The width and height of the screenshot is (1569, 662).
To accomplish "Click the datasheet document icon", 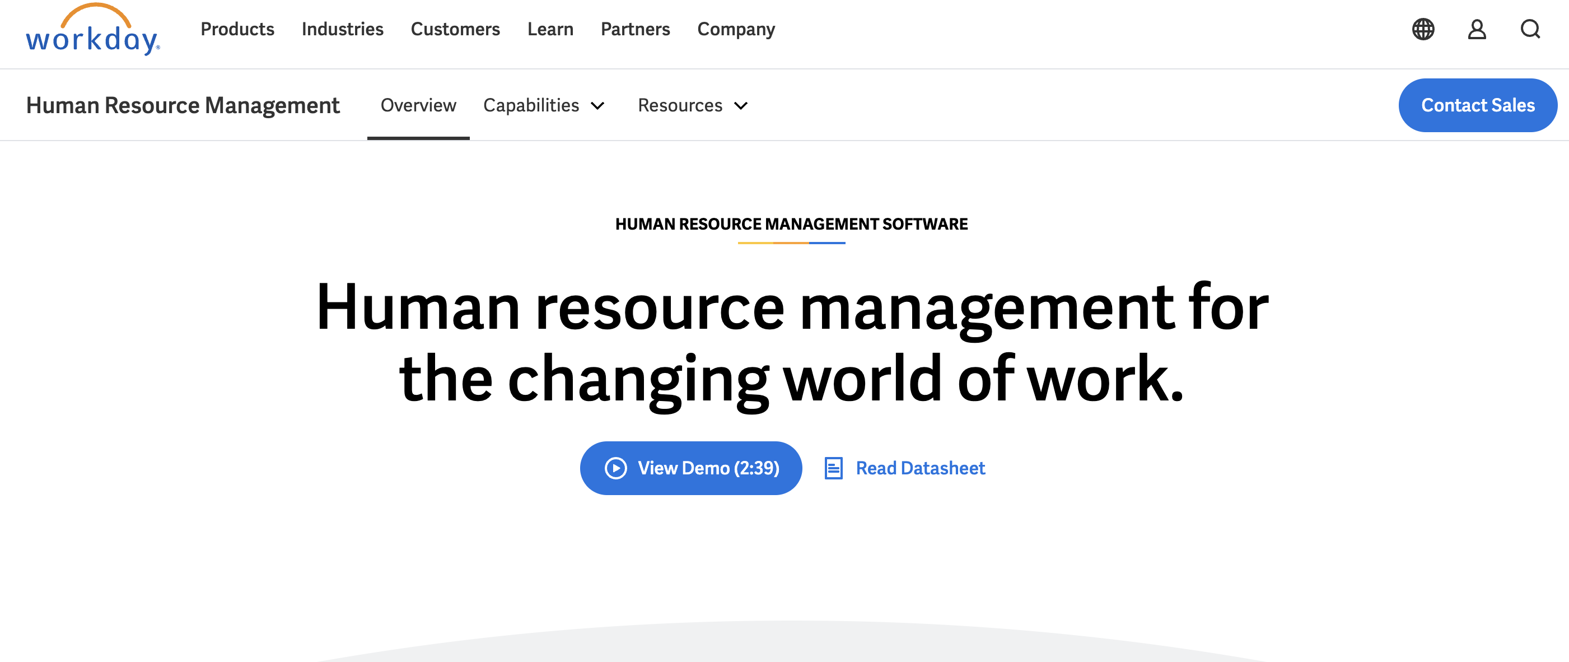I will pos(832,468).
